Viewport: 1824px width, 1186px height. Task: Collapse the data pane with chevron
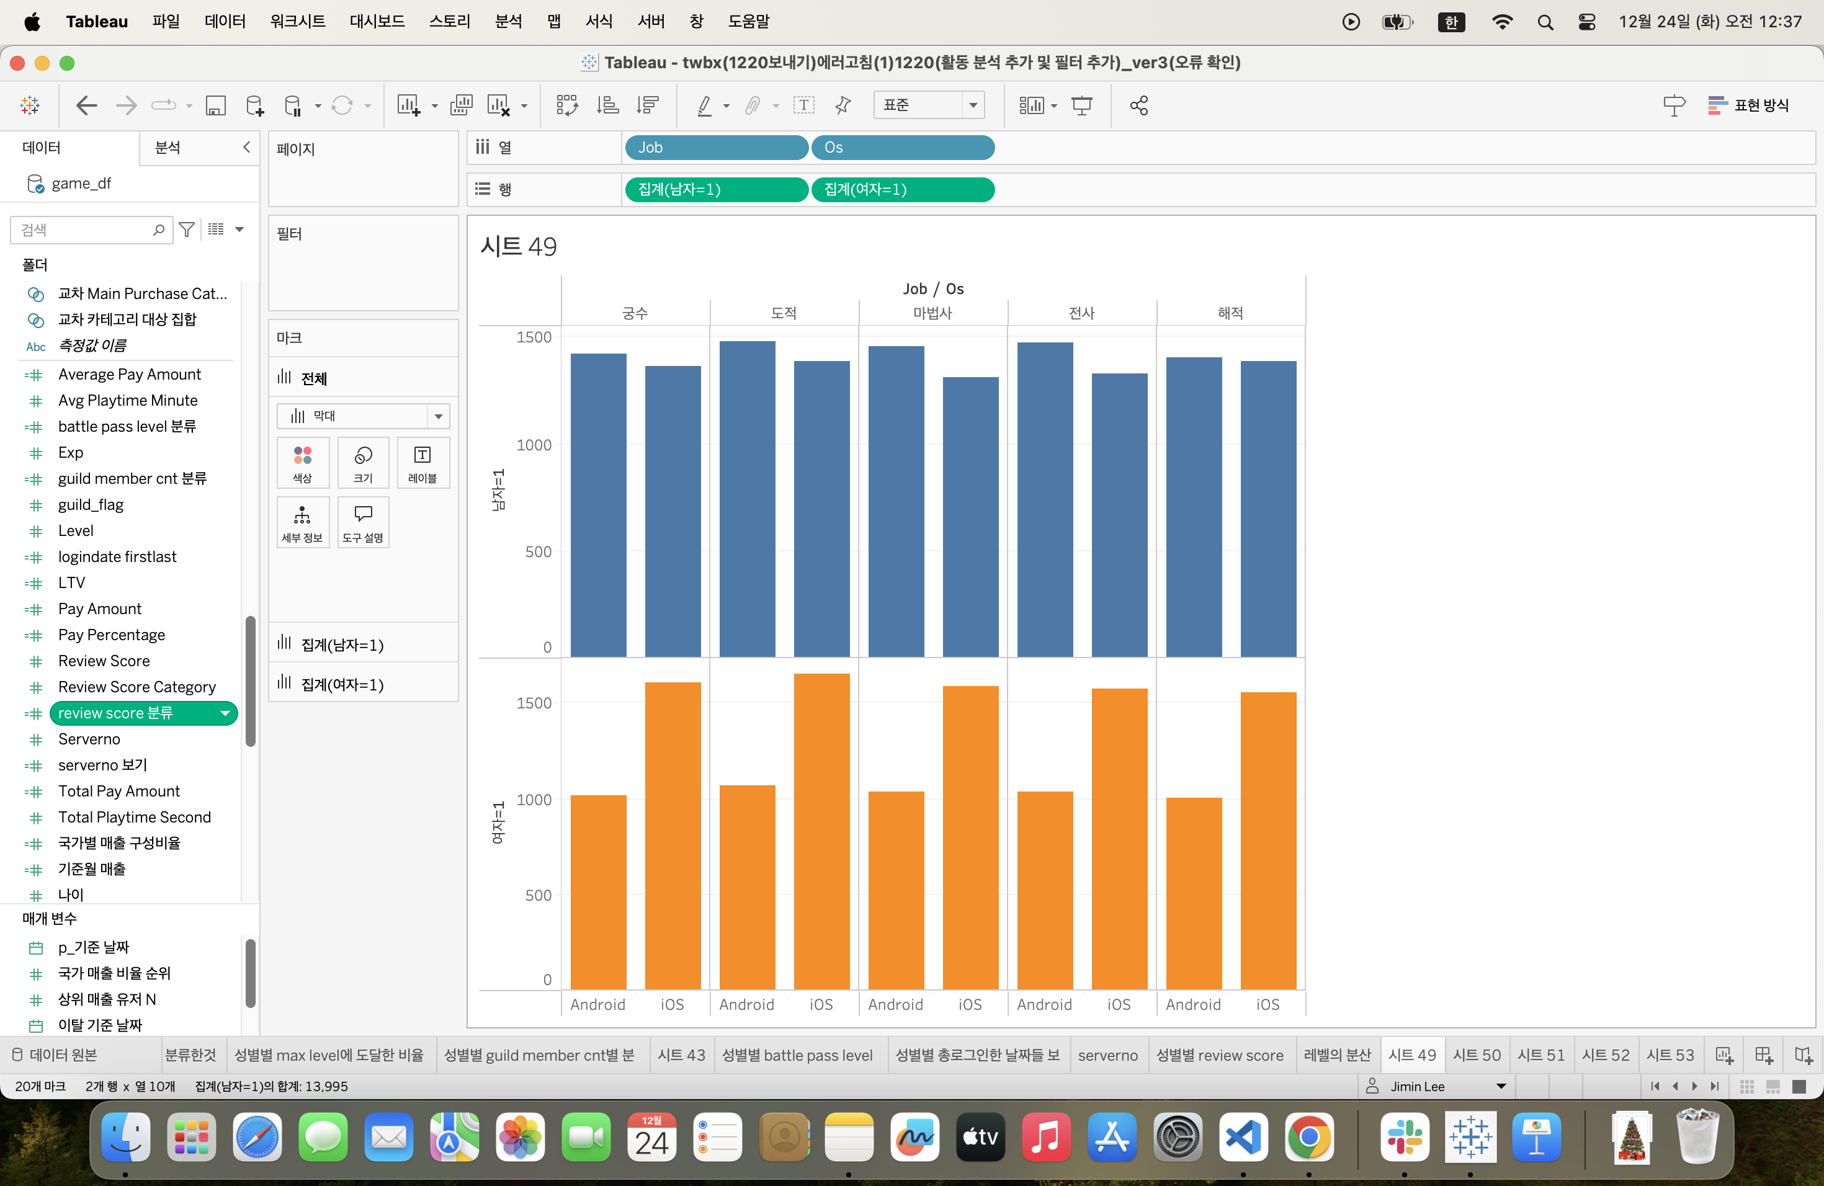[x=247, y=147]
